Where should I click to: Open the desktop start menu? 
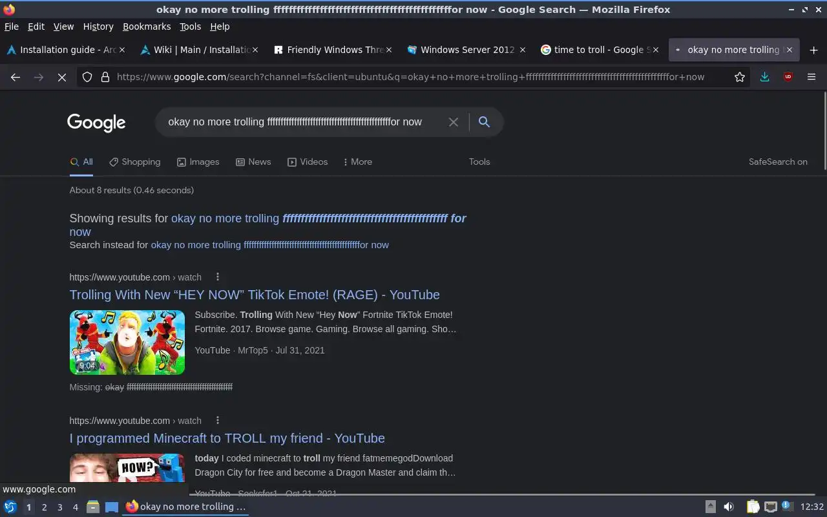click(x=10, y=507)
